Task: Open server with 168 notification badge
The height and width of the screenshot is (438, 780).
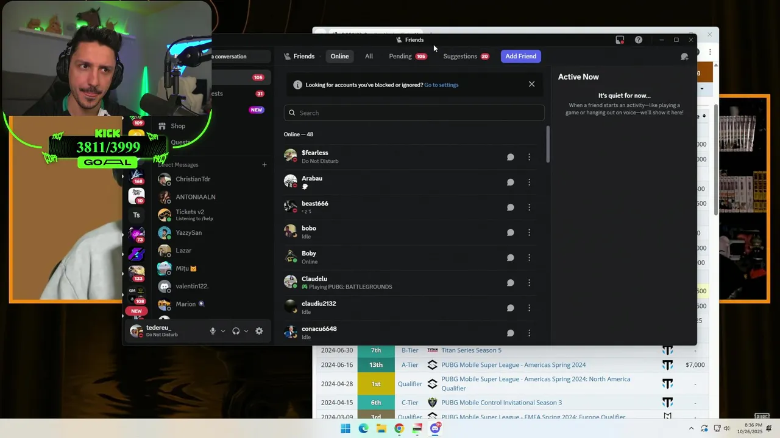Action: point(136,177)
